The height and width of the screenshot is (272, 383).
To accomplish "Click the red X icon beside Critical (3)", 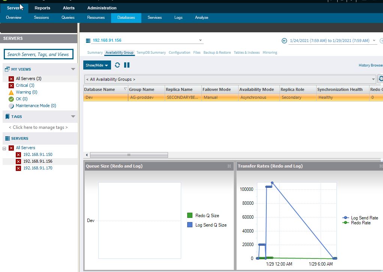I will 11,86.
